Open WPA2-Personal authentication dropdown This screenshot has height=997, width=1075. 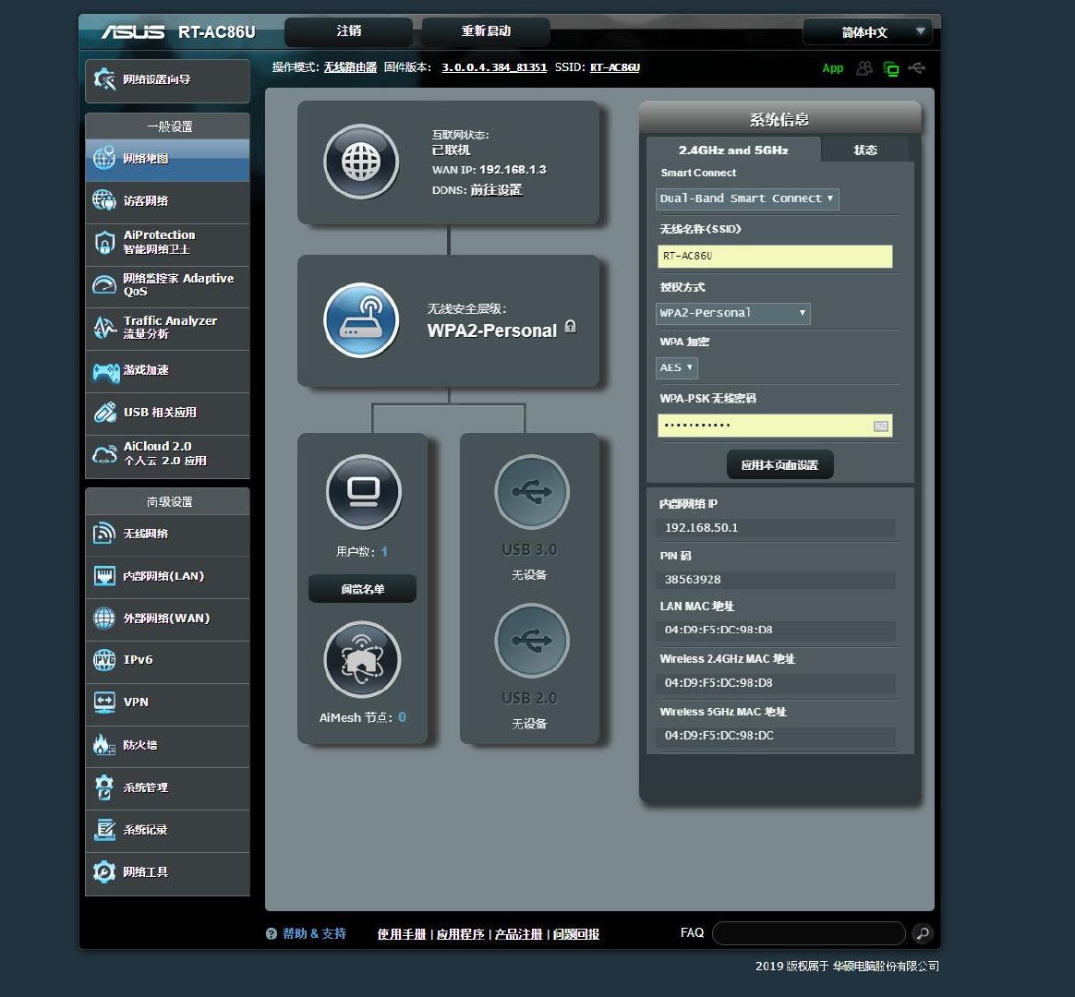pyautogui.click(x=733, y=313)
